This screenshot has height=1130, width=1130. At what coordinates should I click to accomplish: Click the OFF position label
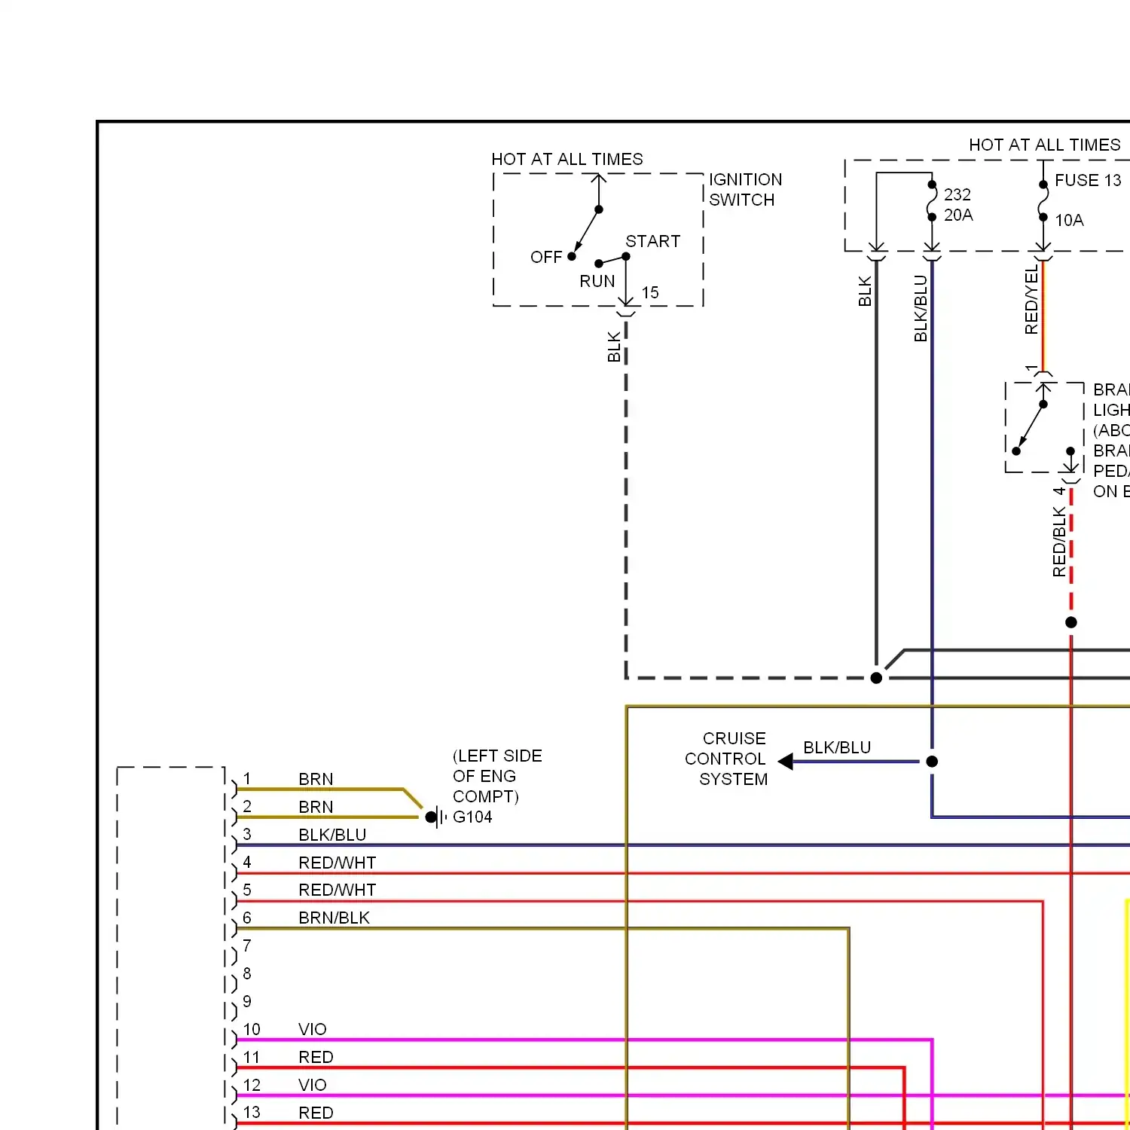point(546,258)
